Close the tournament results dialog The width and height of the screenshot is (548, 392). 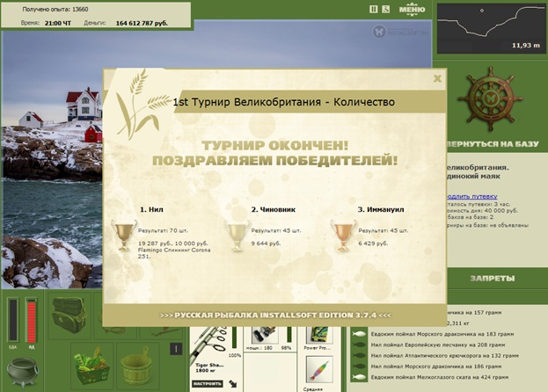[437, 78]
